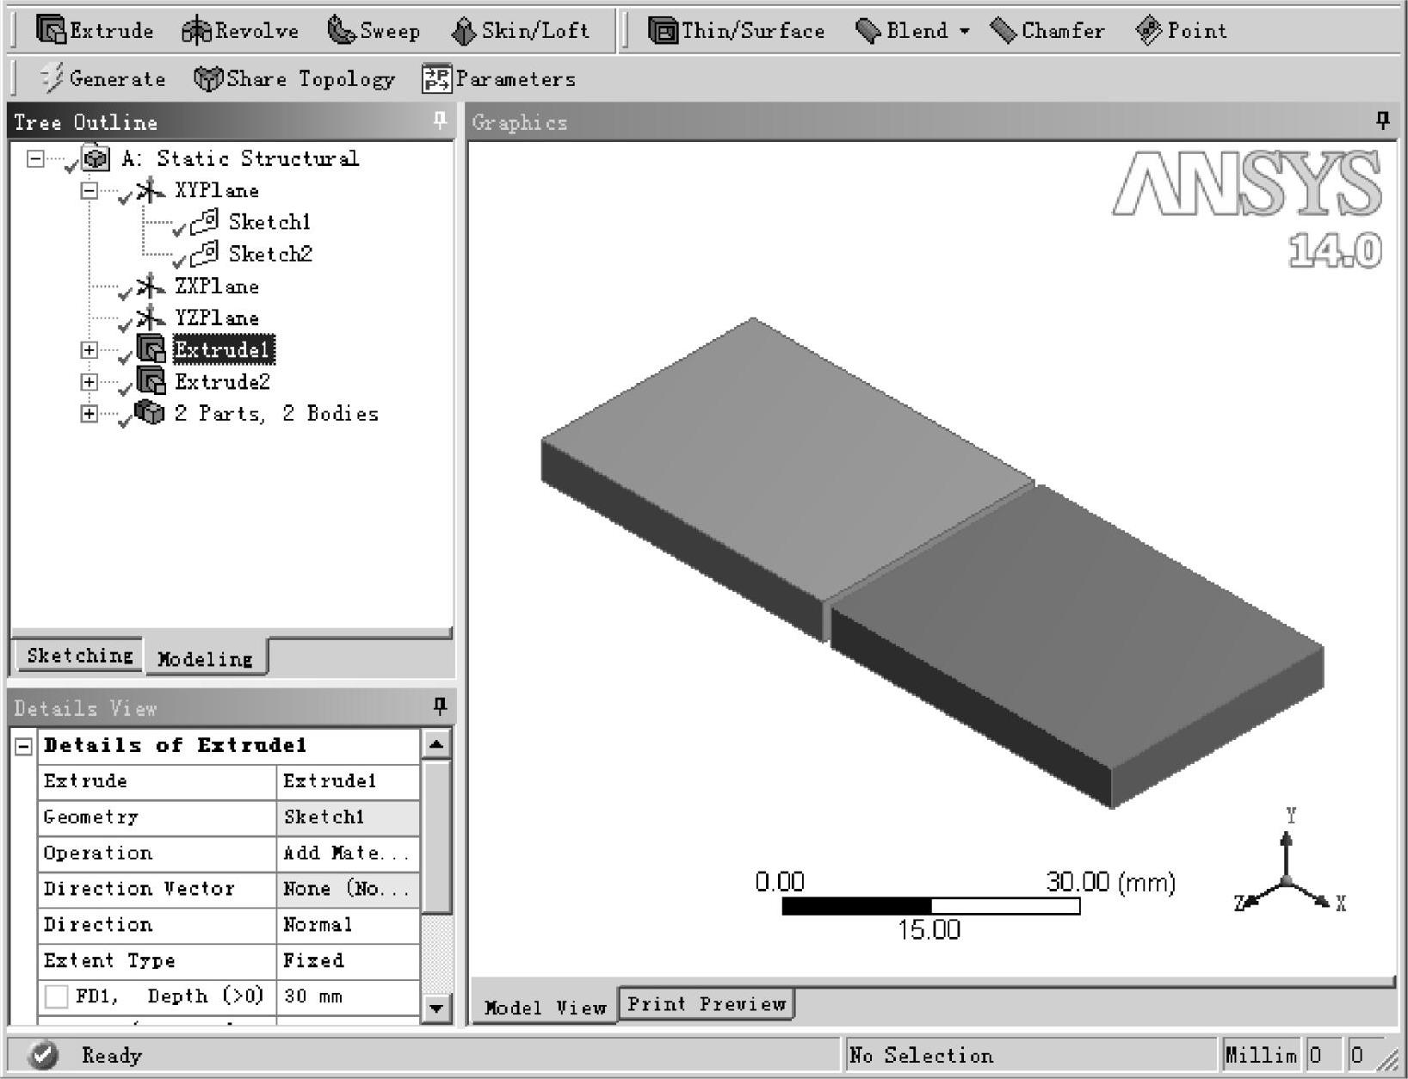1408x1079 pixels.
Task: Expand the Extrude2 tree node
Action: [90, 381]
